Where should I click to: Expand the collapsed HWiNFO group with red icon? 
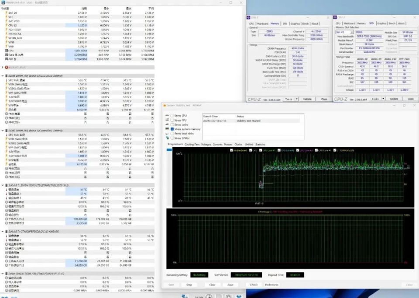[x=3, y=67]
